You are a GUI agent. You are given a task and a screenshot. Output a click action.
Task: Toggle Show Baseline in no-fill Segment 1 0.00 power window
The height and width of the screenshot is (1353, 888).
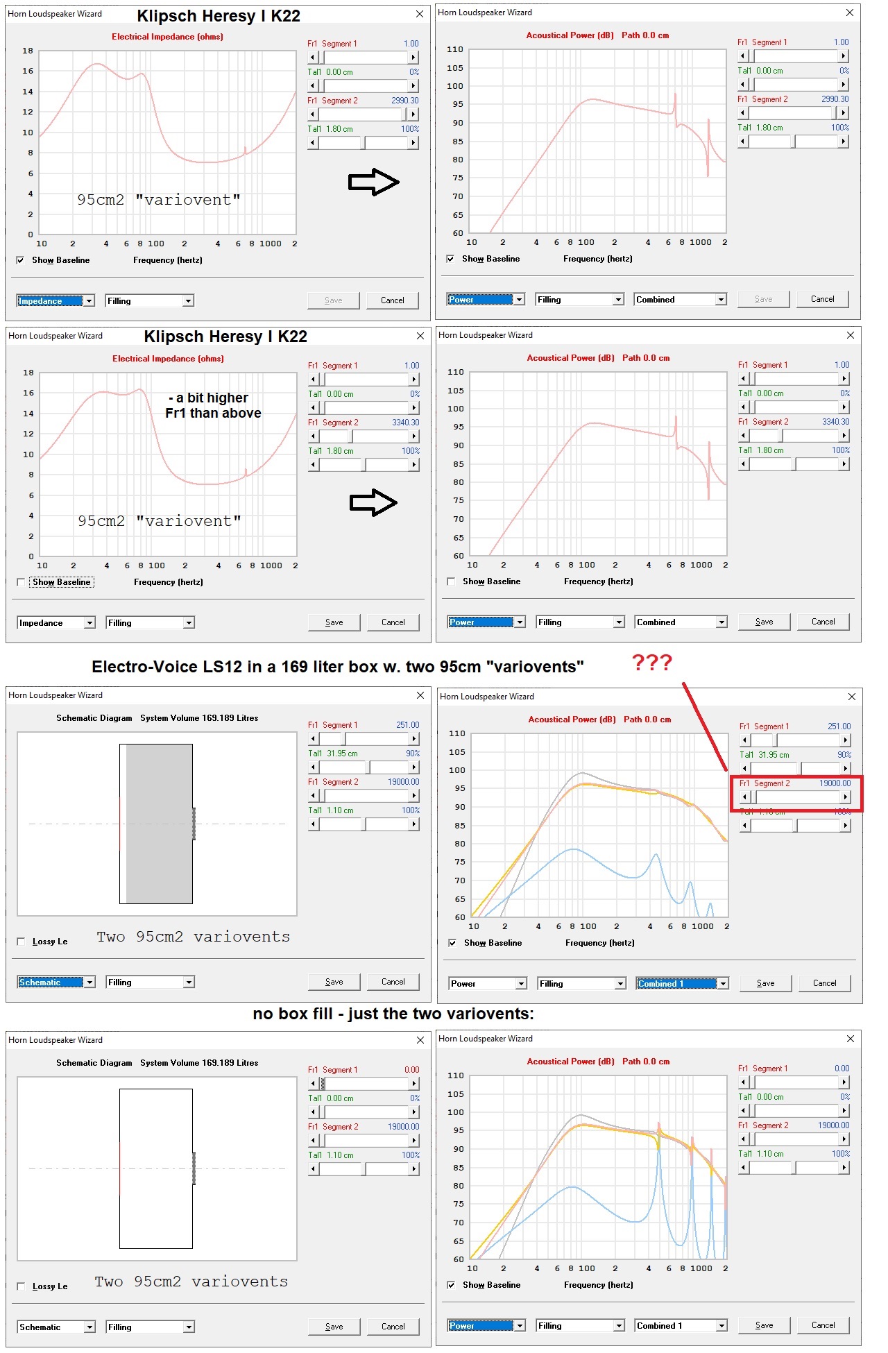pos(452,1285)
